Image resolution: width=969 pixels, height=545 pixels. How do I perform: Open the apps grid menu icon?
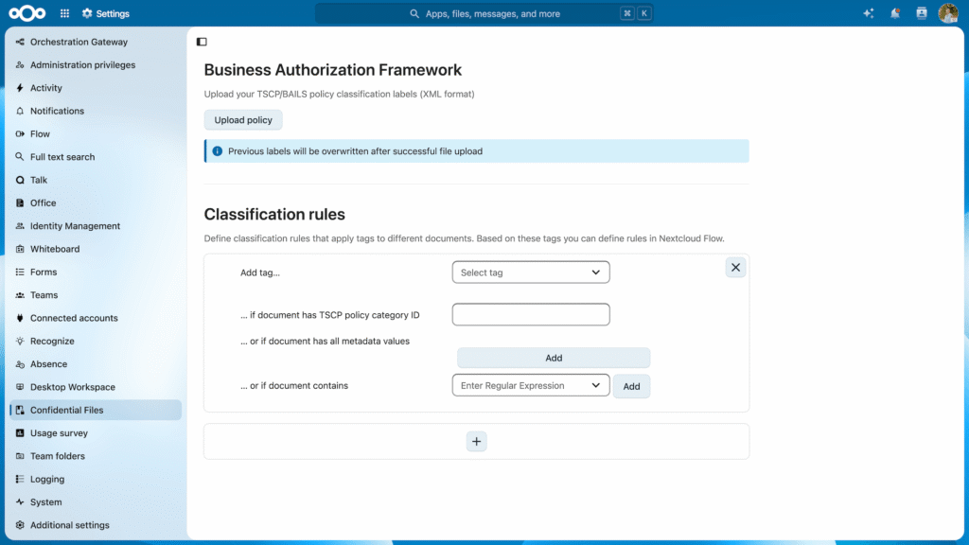click(x=65, y=13)
